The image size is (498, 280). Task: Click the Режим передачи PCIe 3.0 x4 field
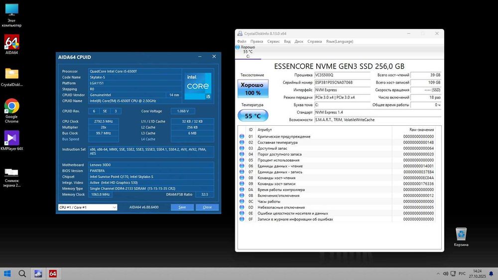click(343, 97)
